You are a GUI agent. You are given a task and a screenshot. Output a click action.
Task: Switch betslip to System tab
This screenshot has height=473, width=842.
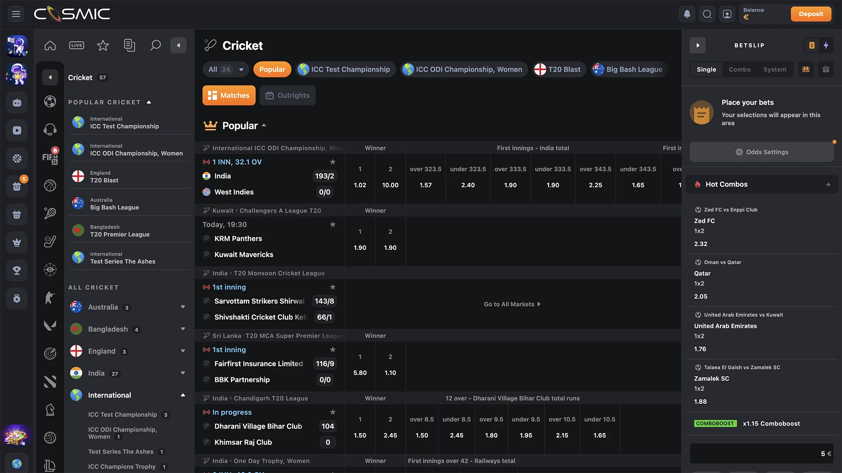(774, 69)
